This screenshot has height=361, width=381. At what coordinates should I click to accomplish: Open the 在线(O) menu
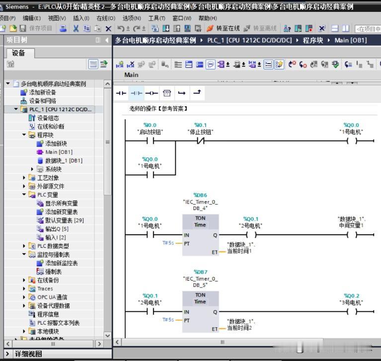click(106, 18)
